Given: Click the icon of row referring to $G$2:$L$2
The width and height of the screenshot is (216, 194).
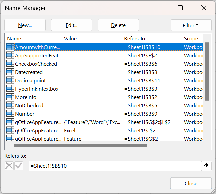Looking at the screenshot, I should click(10, 122).
